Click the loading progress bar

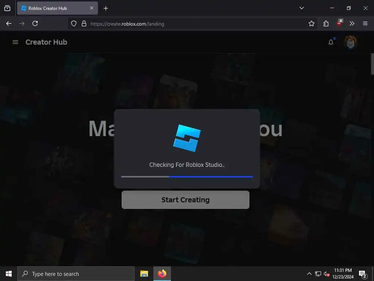(x=187, y=177)
